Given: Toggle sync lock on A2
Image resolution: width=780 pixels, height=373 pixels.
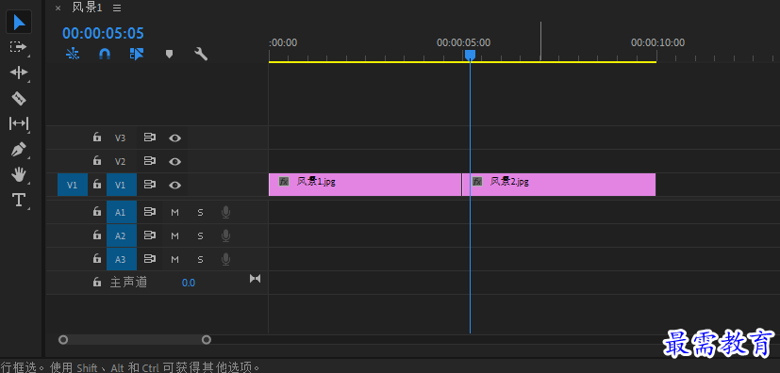Looking at the screenshot, I should click(x=150, y=235).
